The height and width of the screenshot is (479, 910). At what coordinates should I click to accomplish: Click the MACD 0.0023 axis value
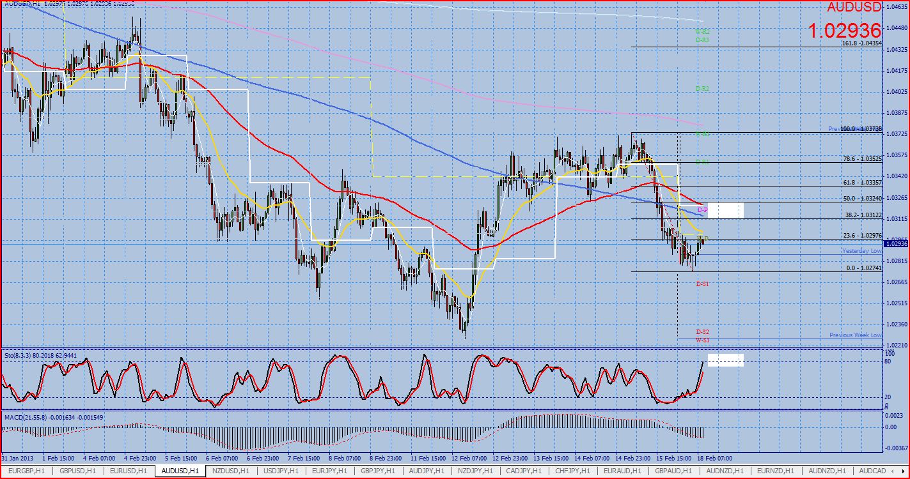pos(894,415)
